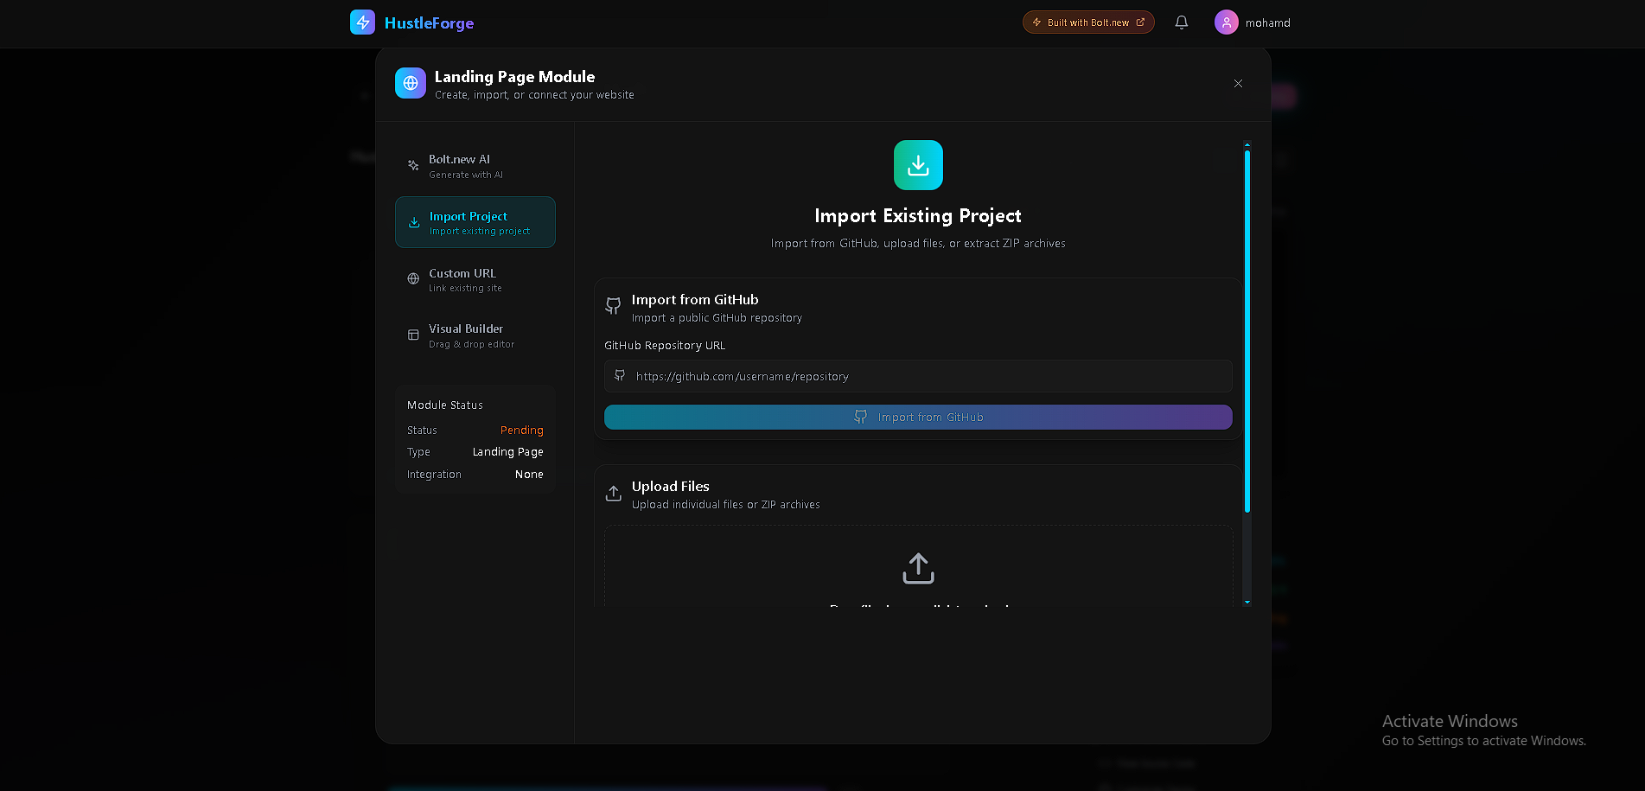The height and width of the screenshot is (791, 1645).
Task: Click the large upload icon in drop zone
Action: [x=918, y=569]
